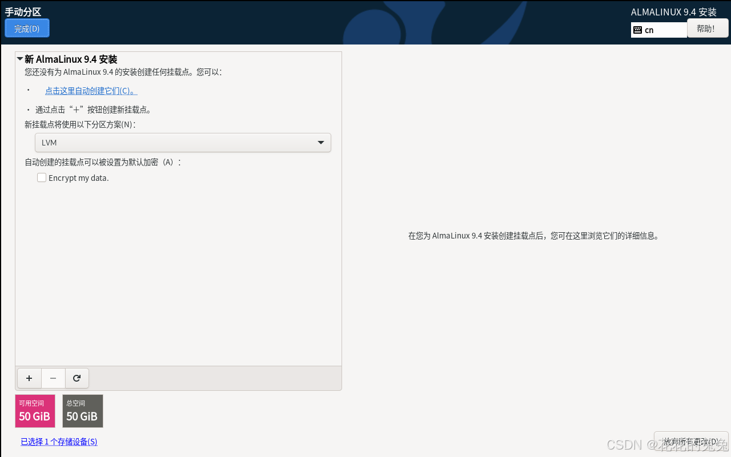
Task: Click the 完成(D) done button
Action: (x=27, y=29)
